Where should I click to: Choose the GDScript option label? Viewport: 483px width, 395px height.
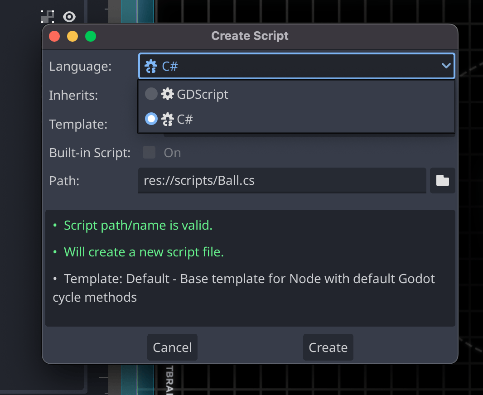click(x=203, y=94)
